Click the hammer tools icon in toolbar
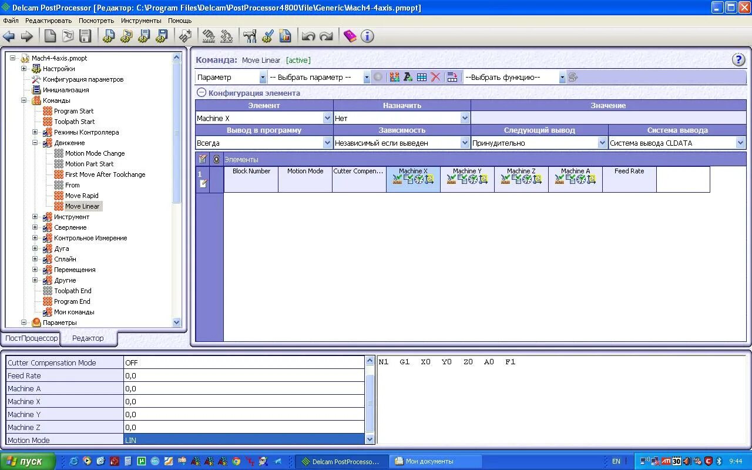752x470 pixels. click(250, 36)
